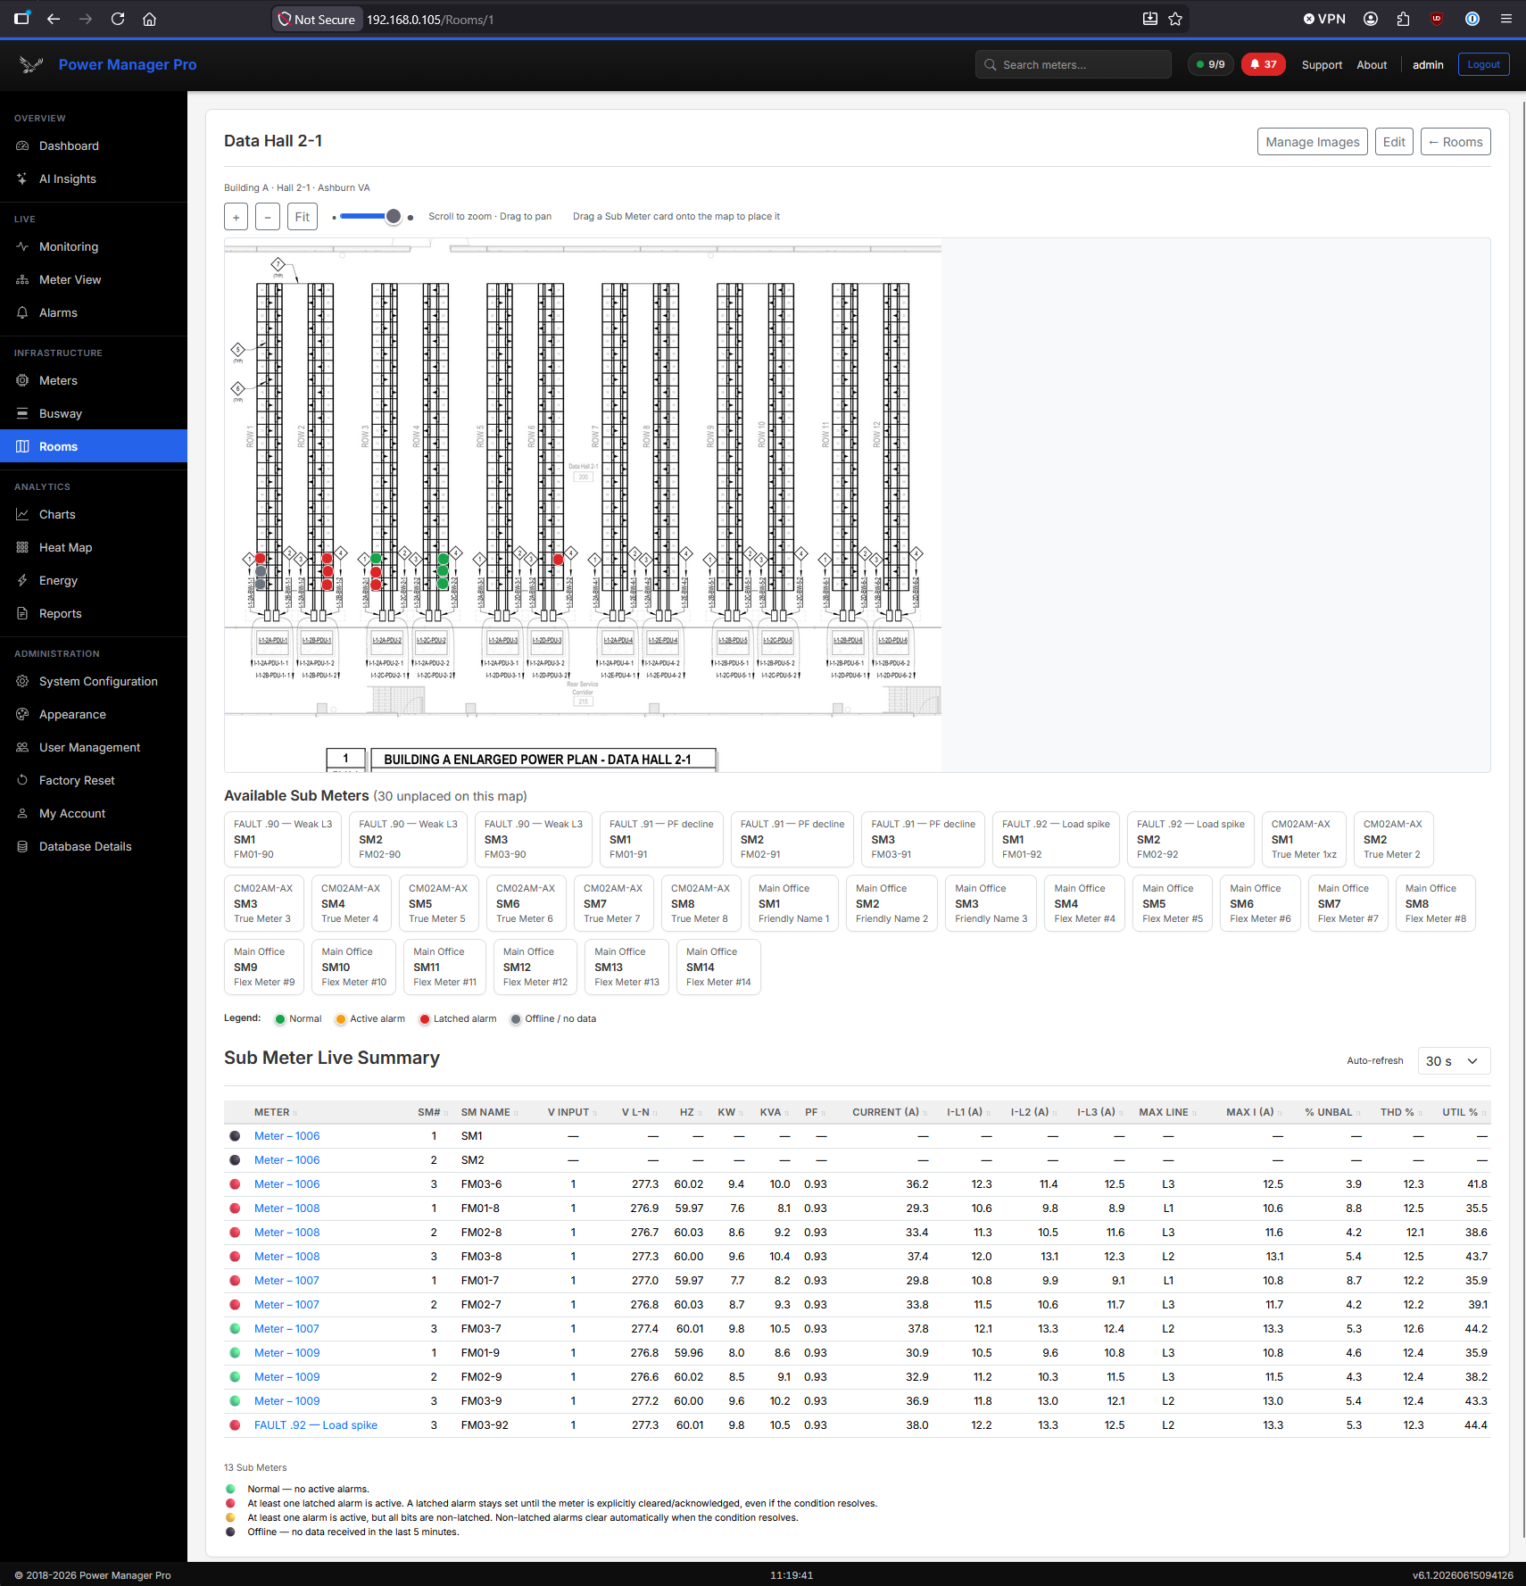
Task: Open the admin user menu item
Action: 1428,65
